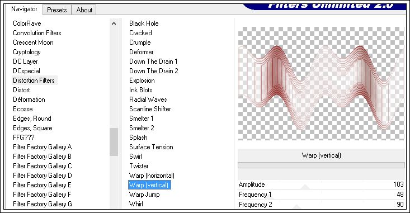
Task: Open the About tab
Action: click(84, 10)
